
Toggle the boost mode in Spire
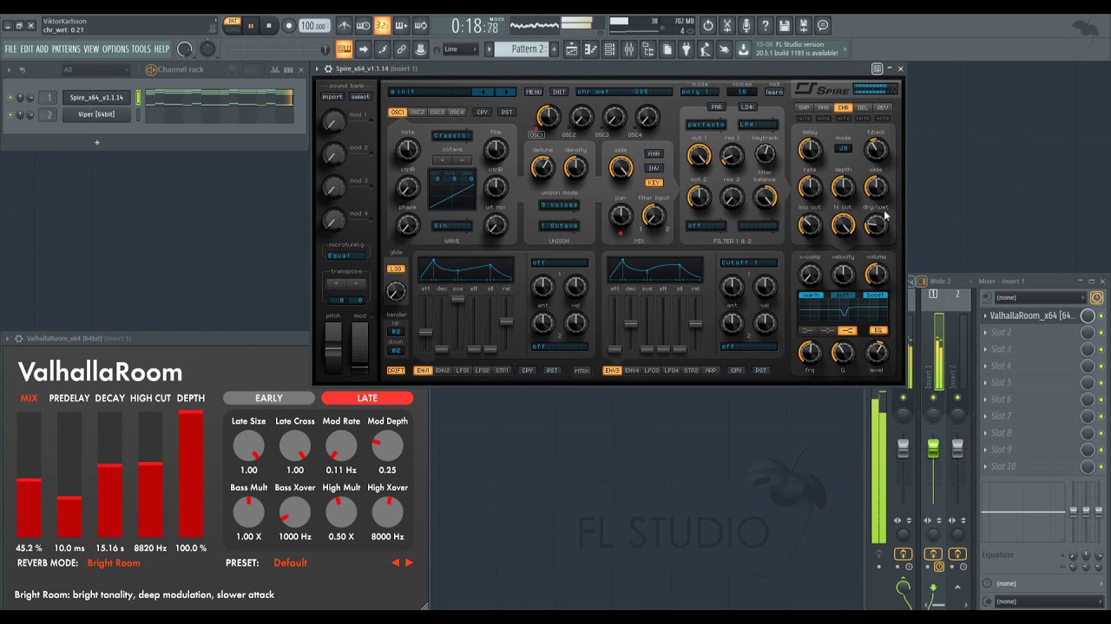875,296
